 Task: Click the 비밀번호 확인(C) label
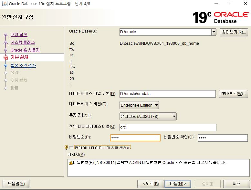point(179,137)
